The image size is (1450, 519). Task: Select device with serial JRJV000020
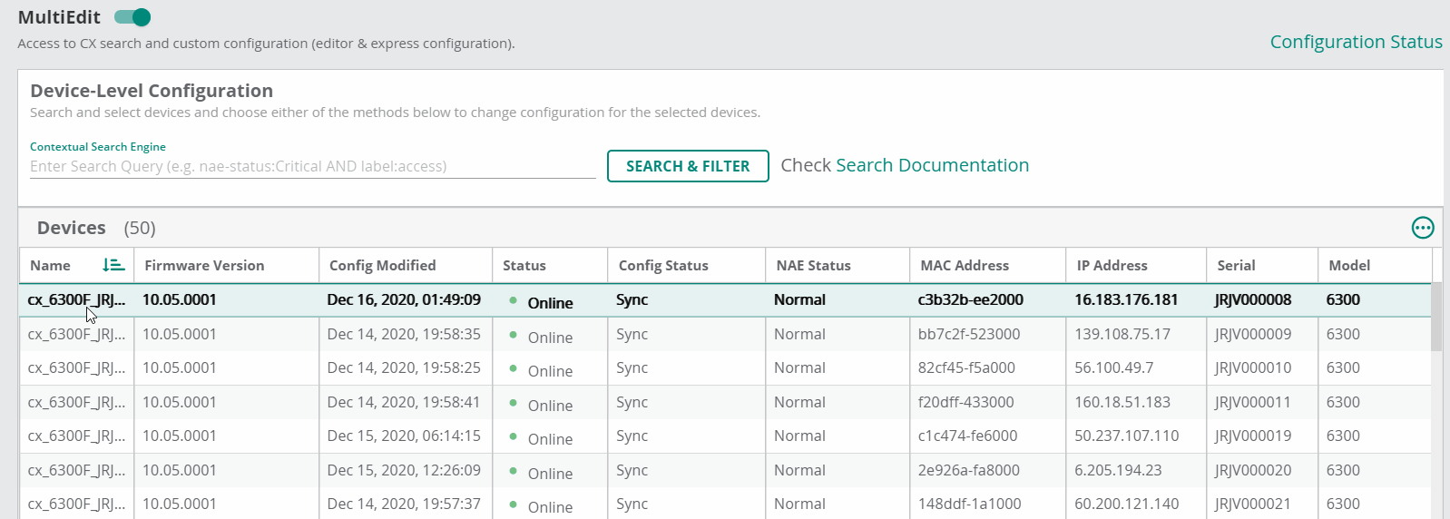click(1252, 470)
